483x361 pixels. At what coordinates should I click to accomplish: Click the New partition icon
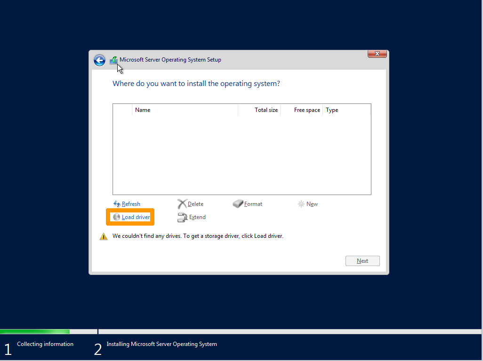coord(301,204)
